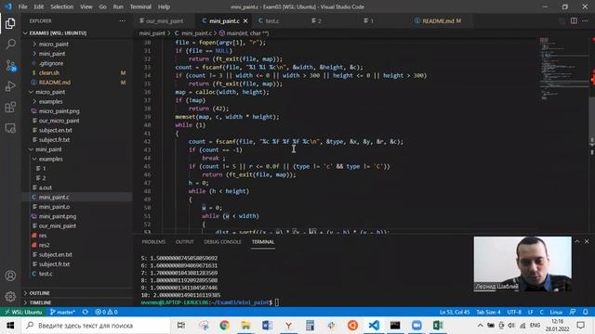Switch to the DEBUG CONSOLE panel tab
The width and height of the screenshot is (595, 334).
point(222,241)
